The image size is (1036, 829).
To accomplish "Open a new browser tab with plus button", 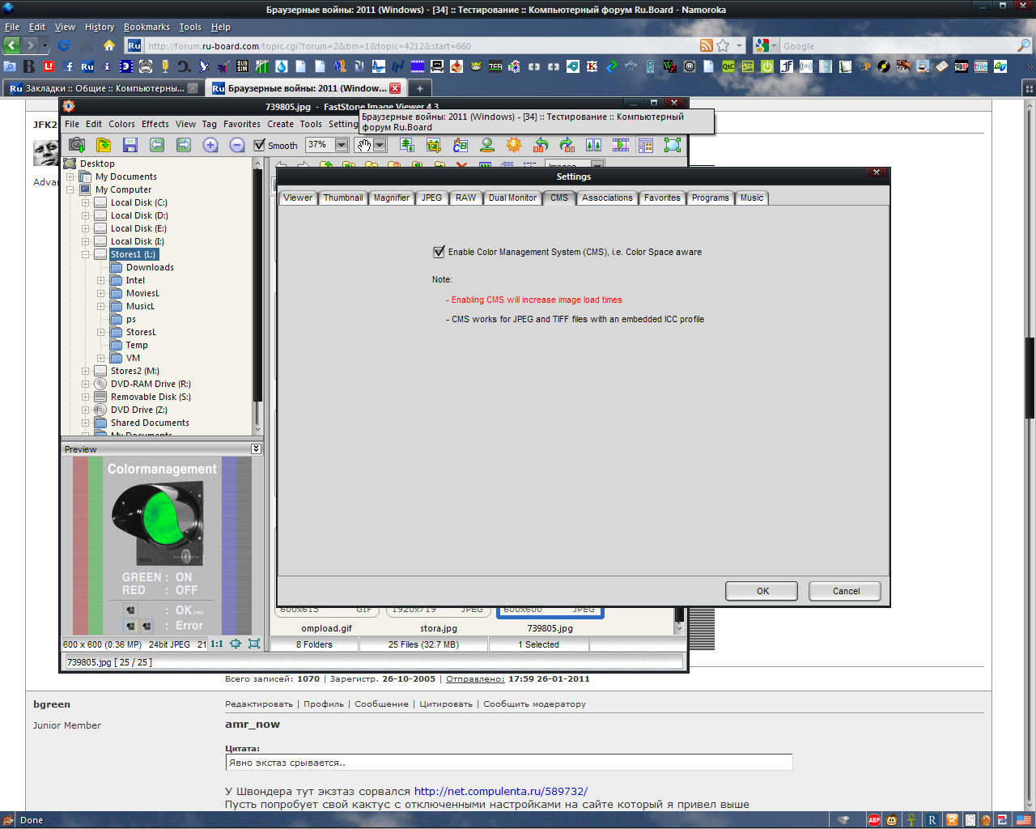I will [419, 88].
